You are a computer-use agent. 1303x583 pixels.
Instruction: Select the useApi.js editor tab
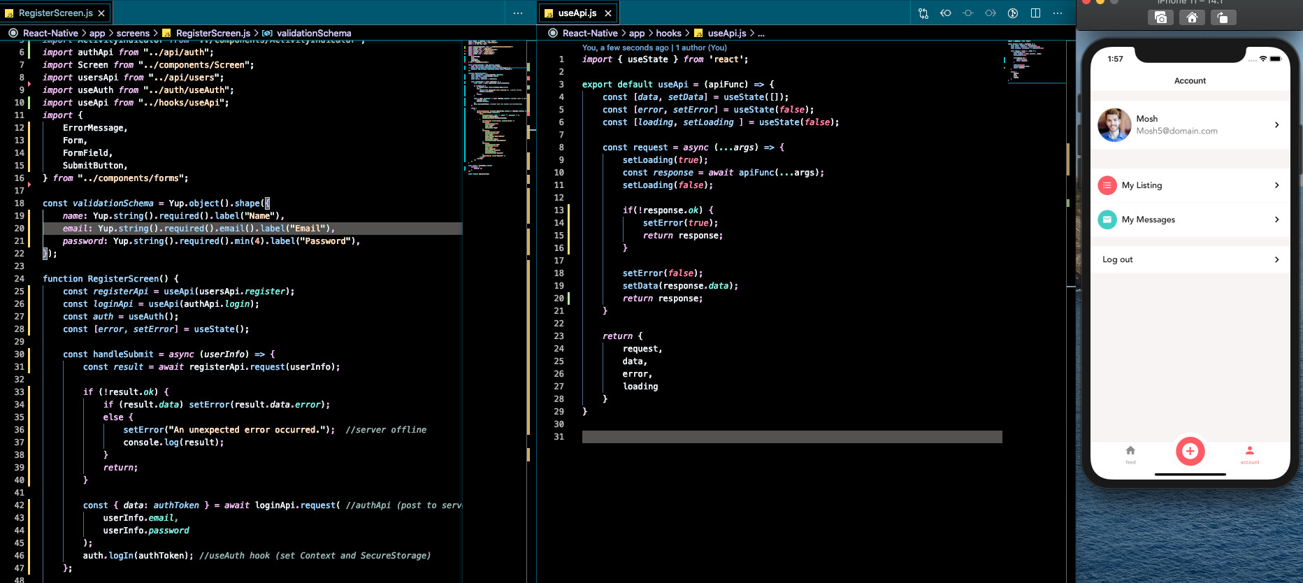(x=577, y=13)
